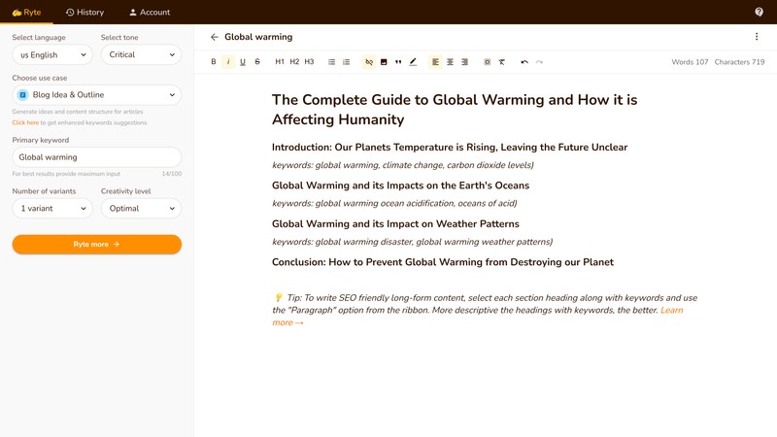
Task: Open the help question mark icon
Action: (759, 12)
